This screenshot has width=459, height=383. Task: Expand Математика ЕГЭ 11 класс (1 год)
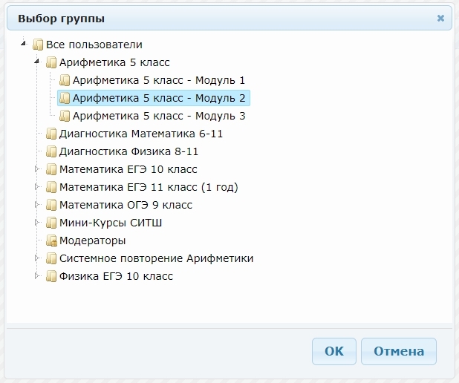pyautogui.click(x=37, y=187)
